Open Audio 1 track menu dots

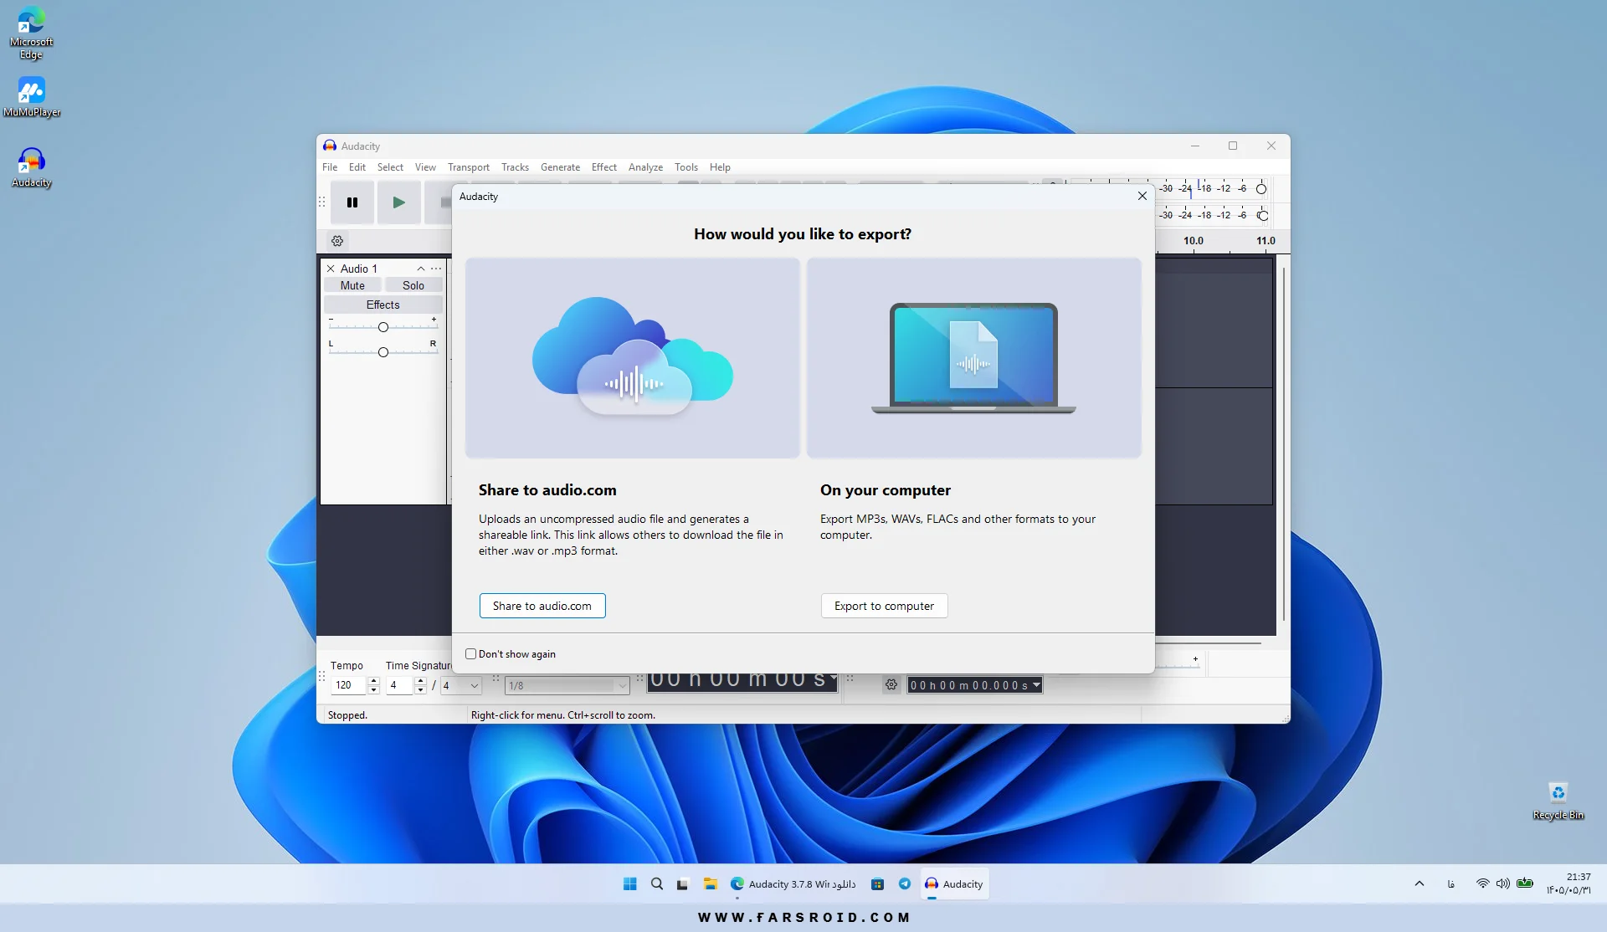click(x=436, y=269)
